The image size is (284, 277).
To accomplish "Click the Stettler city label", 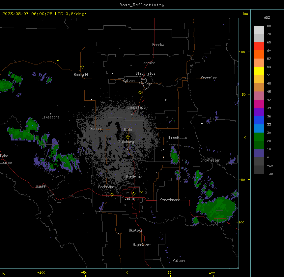I will [209, 78].
